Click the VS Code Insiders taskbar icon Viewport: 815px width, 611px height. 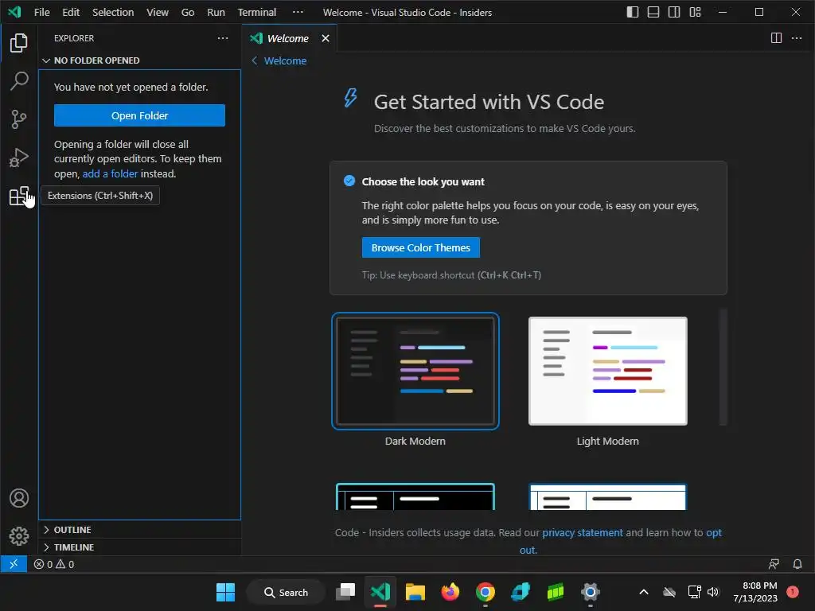tap(380, 592)
